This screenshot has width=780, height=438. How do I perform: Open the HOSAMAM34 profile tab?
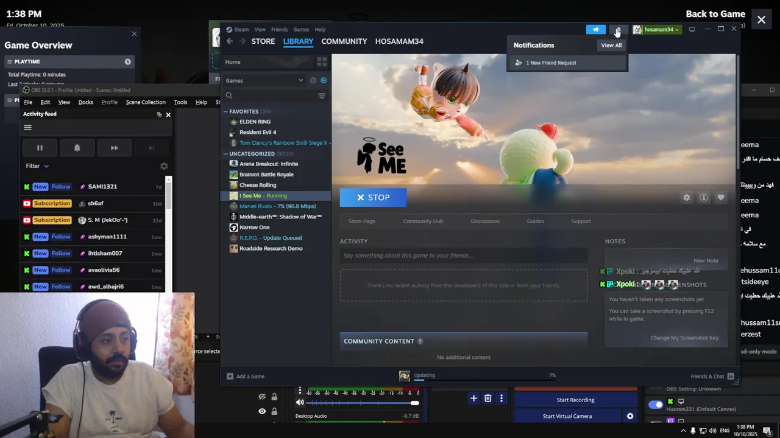pos(399,41)
